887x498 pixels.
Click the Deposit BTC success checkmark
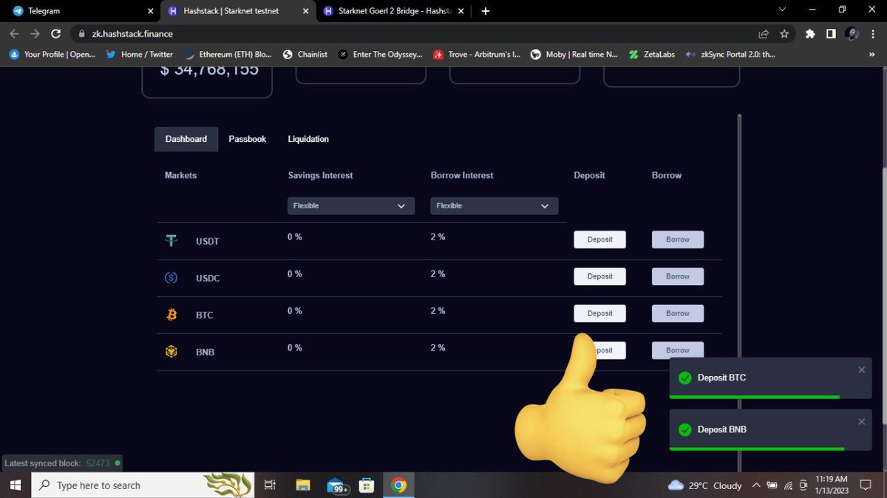click(x=684, y=378)
